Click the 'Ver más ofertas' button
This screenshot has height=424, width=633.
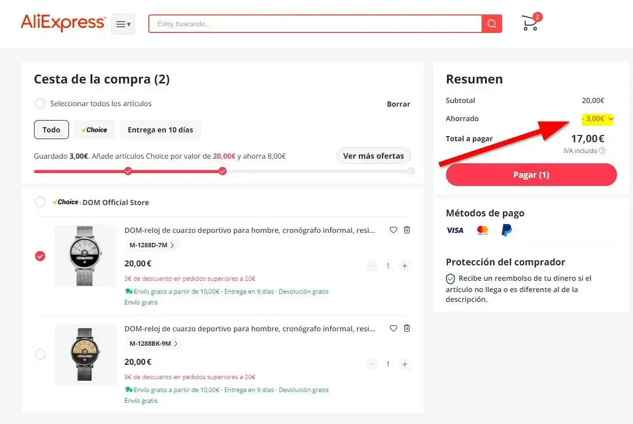point(373,156)
